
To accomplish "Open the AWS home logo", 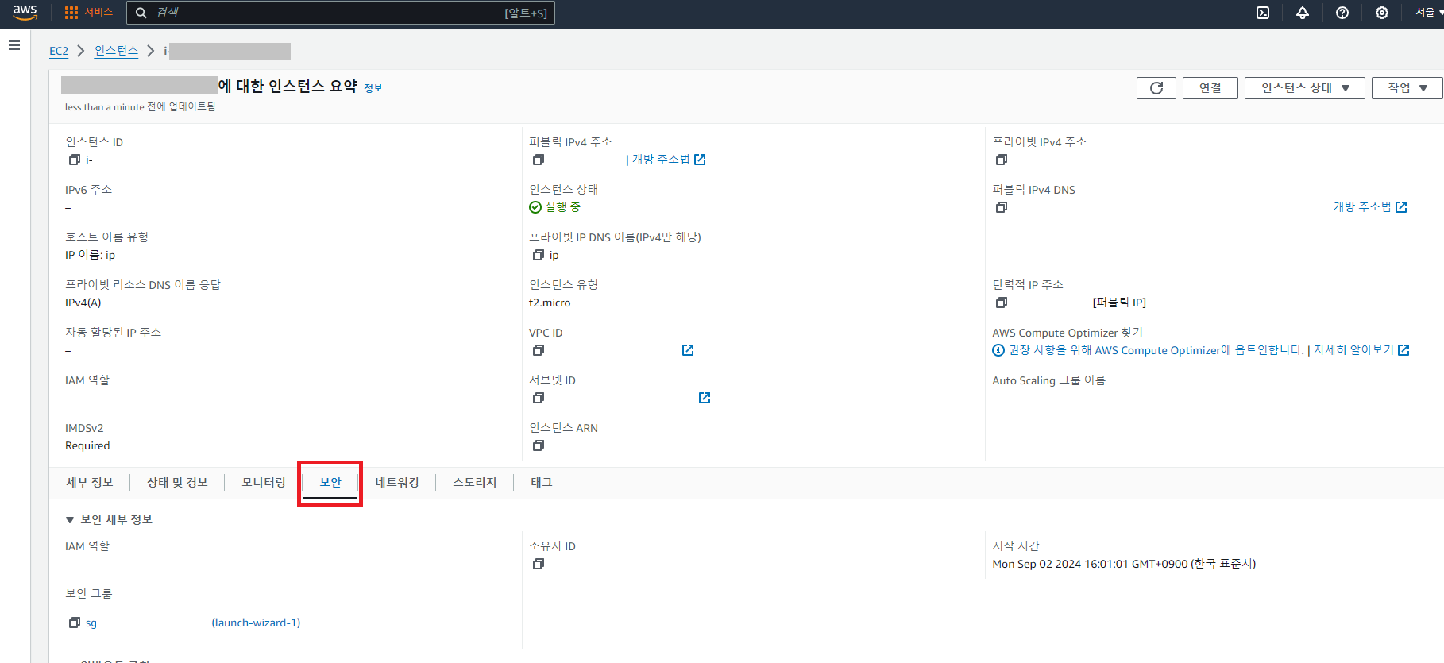I will pos(25,13).
